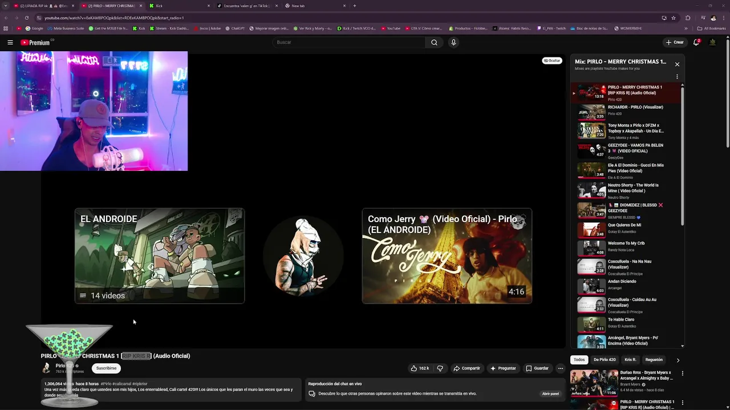Open options for Burlao Rmx recommendation
The height and width of the screenshot is (410, 730).
683,374
